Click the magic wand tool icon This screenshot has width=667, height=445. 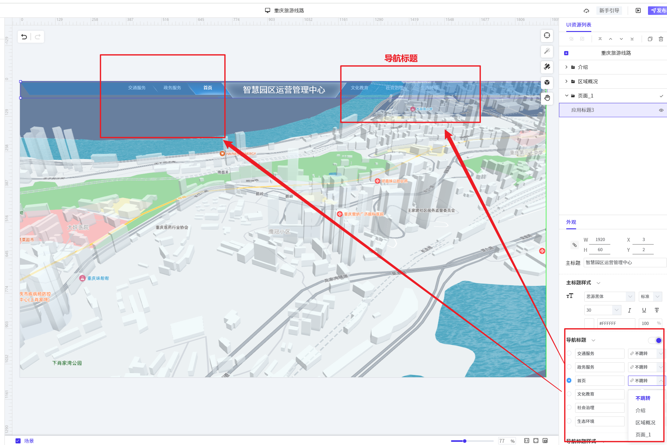547,51
